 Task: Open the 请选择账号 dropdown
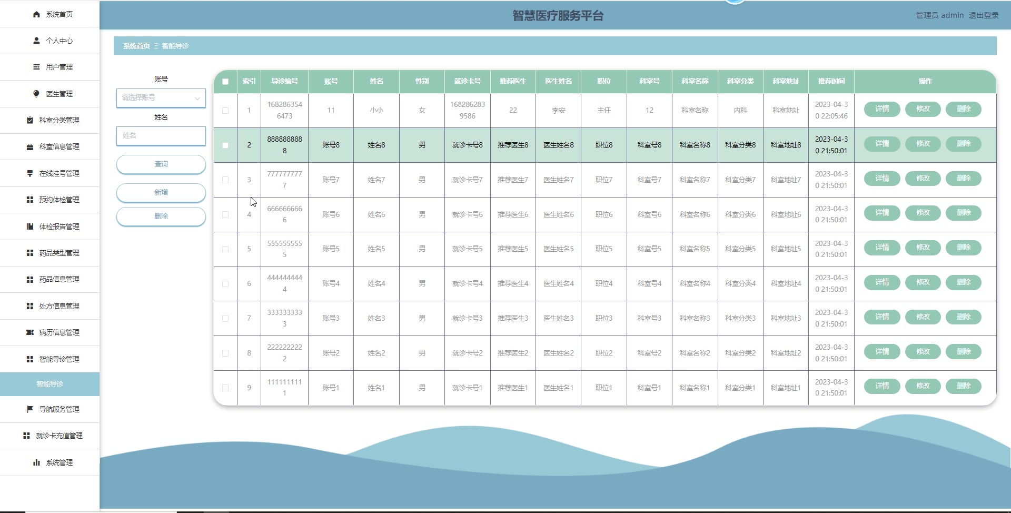point(161,98)
